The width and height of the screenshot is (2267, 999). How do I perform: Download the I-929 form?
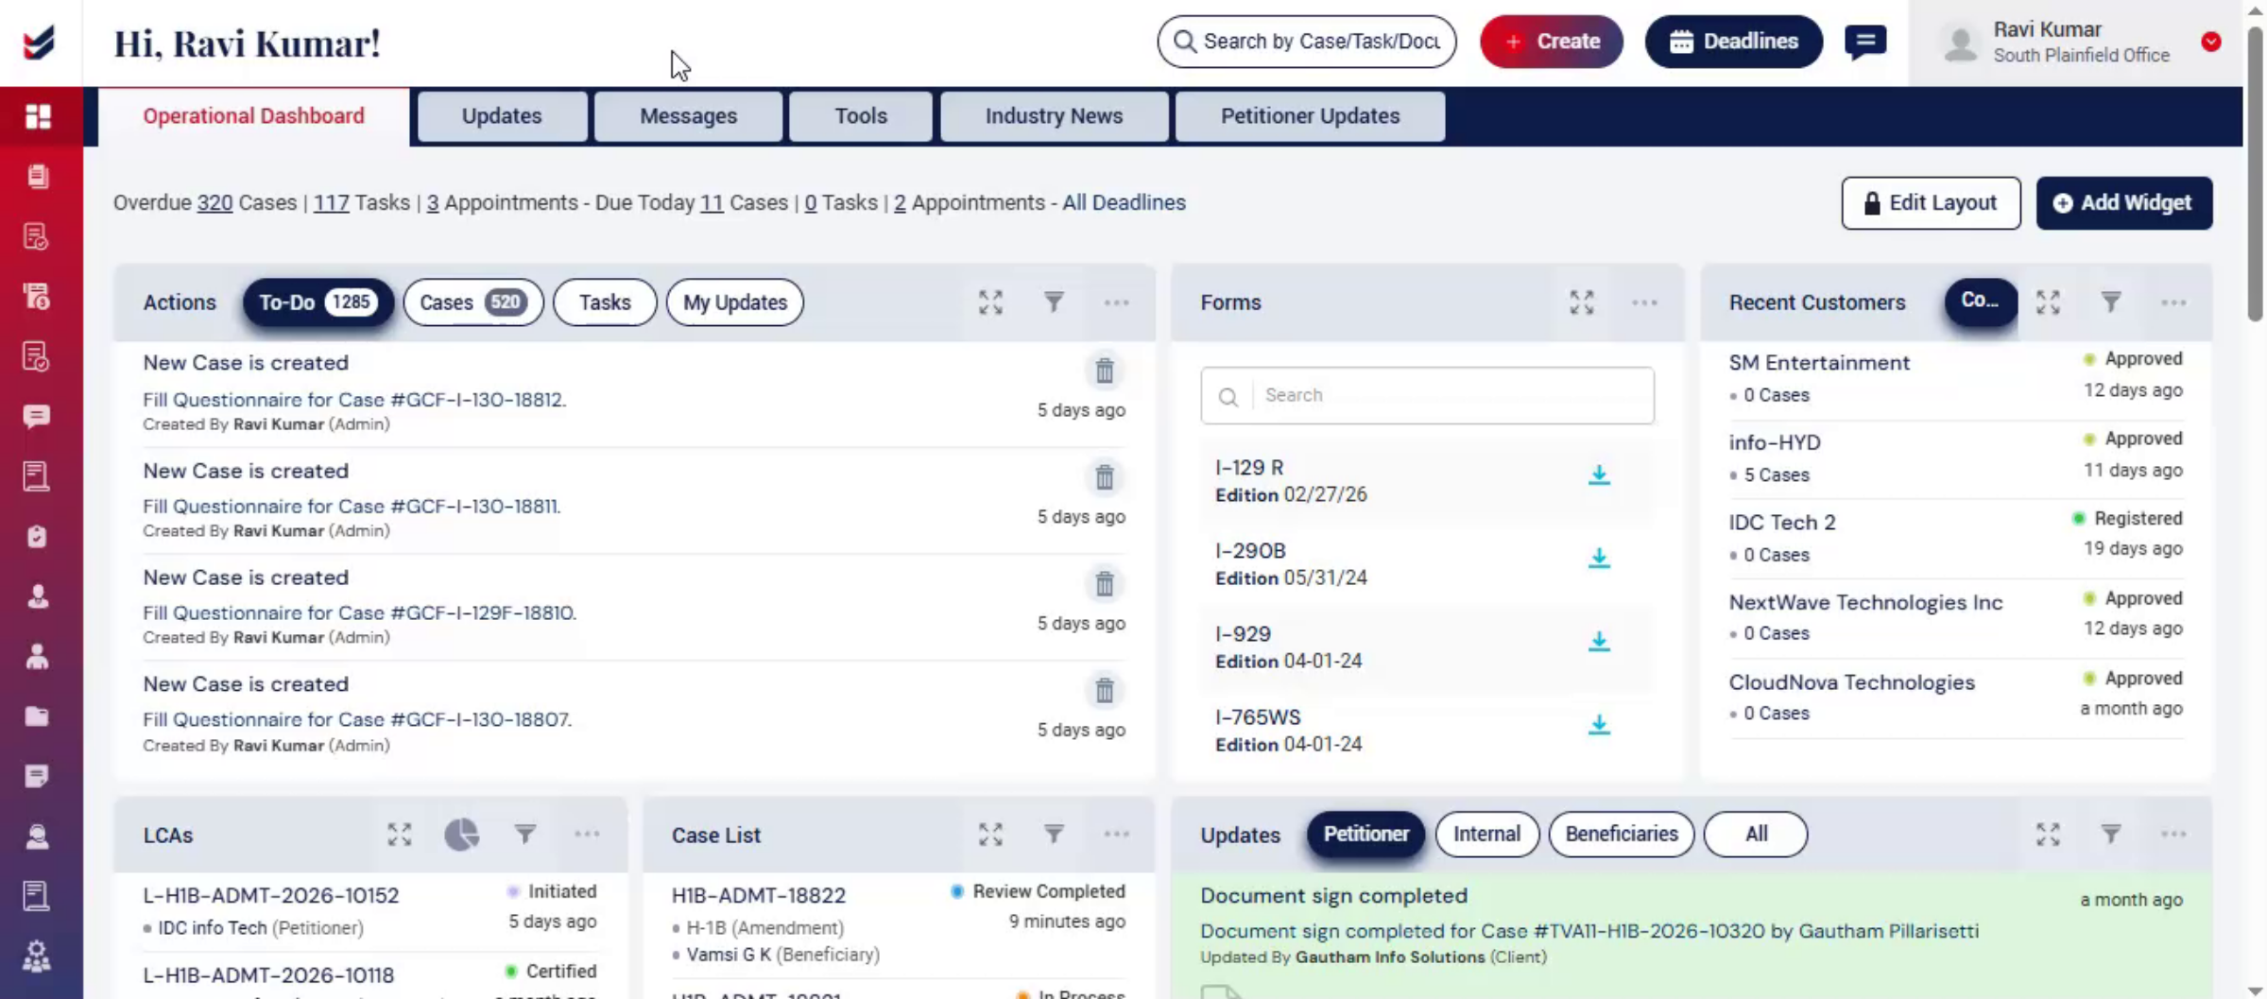[x=1599, y=642]
